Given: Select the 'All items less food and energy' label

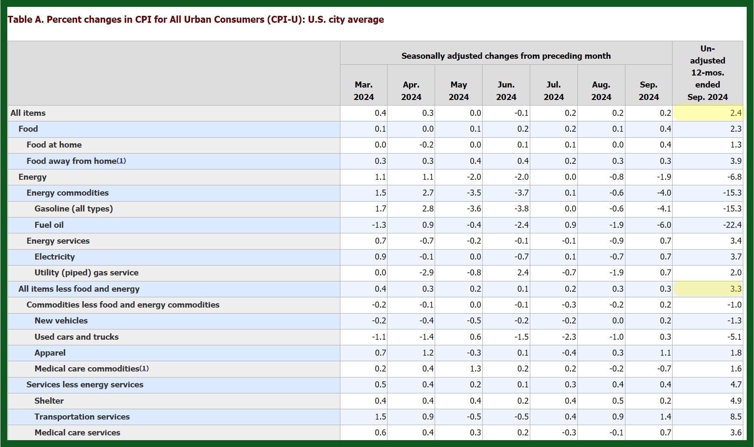Looking at the screenshot, I should click(x=79, y=289).
